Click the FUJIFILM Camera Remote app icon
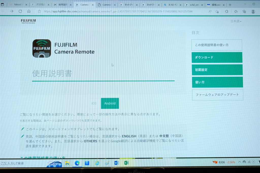This screenshot has height=173, width=260. pyautogui.click(x=42, y=48)
